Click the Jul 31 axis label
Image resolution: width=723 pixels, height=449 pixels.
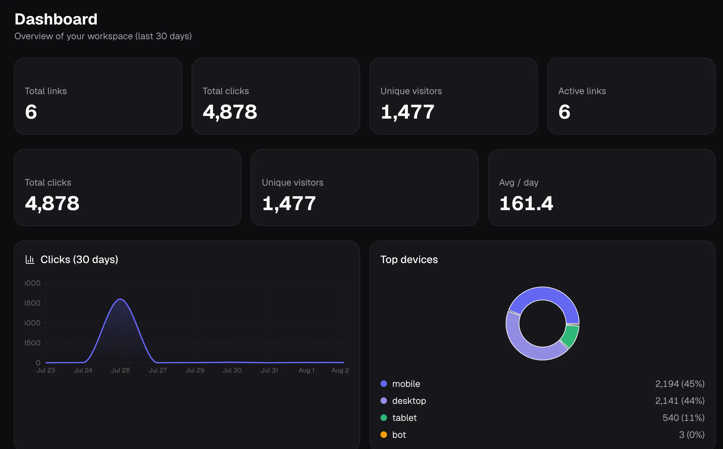click(269, 370)
